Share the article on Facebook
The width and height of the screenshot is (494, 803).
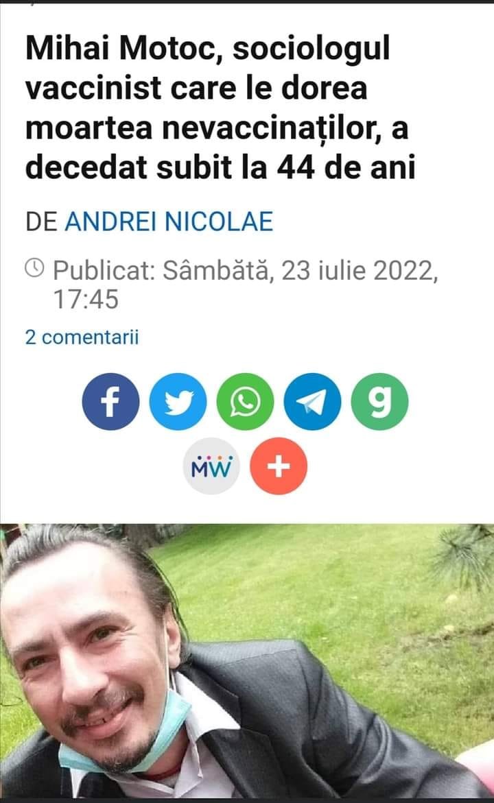(x=110, y=402)
